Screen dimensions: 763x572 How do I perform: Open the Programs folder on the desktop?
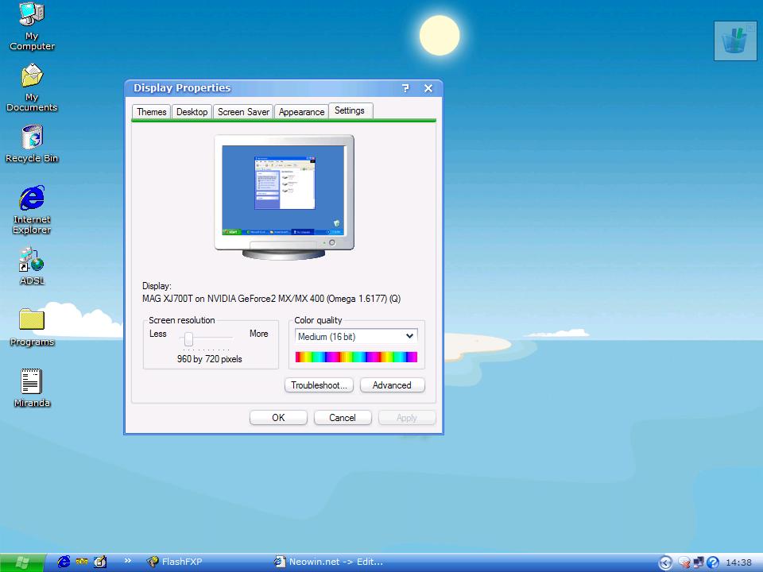point(30,321)
